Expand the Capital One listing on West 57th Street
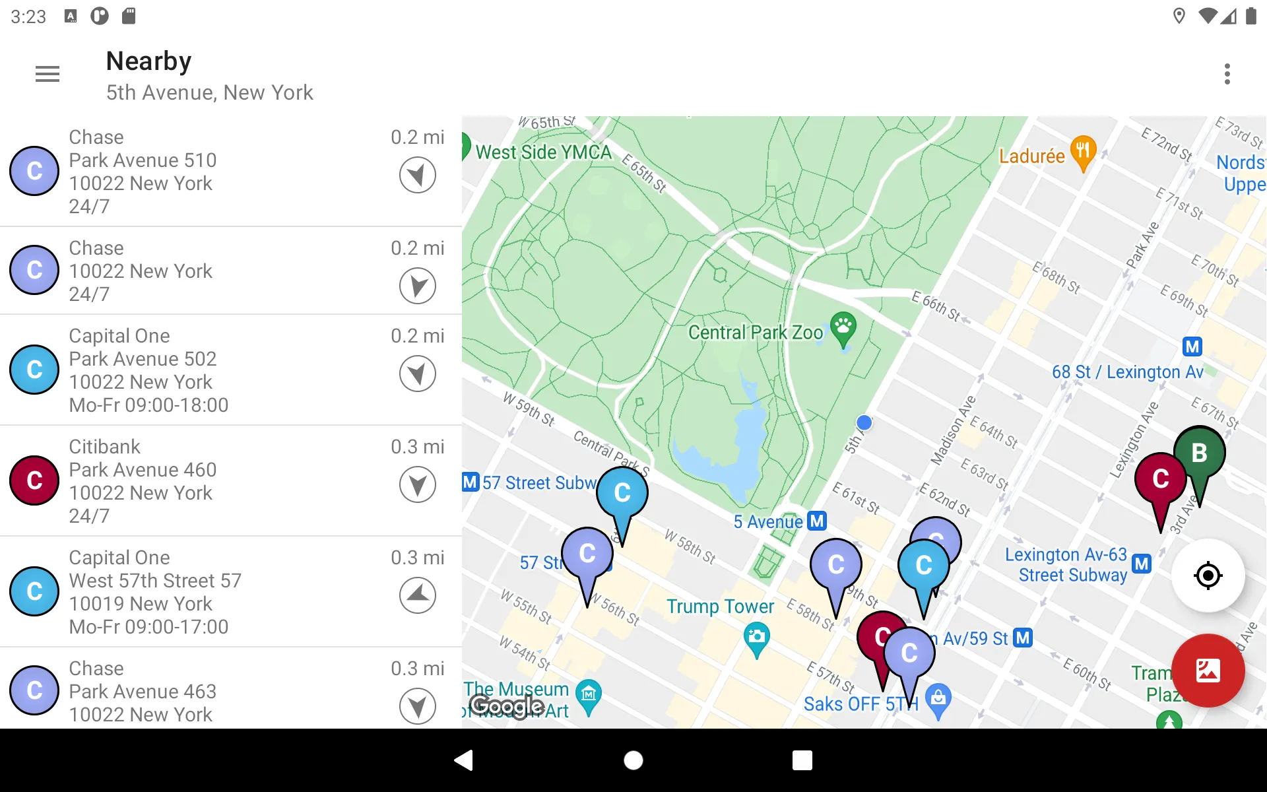1267x792 pixels. tap(231, 592)
